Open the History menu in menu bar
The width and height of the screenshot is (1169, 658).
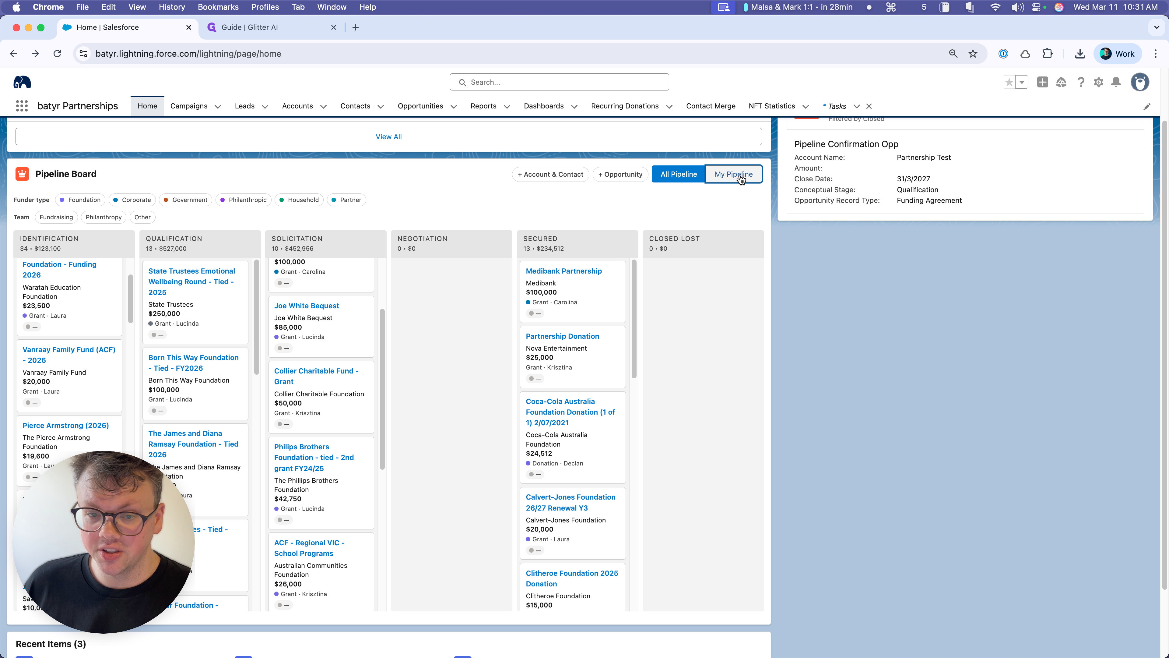click(171, 7)
